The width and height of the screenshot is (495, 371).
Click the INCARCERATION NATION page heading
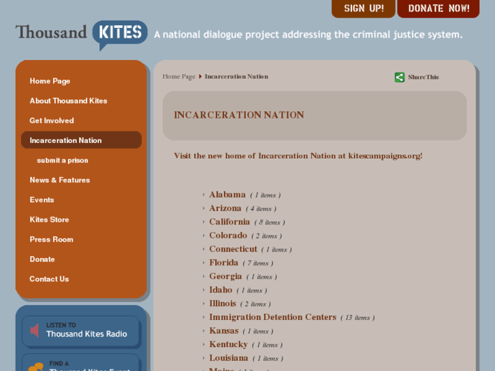(x=239, y=115)
